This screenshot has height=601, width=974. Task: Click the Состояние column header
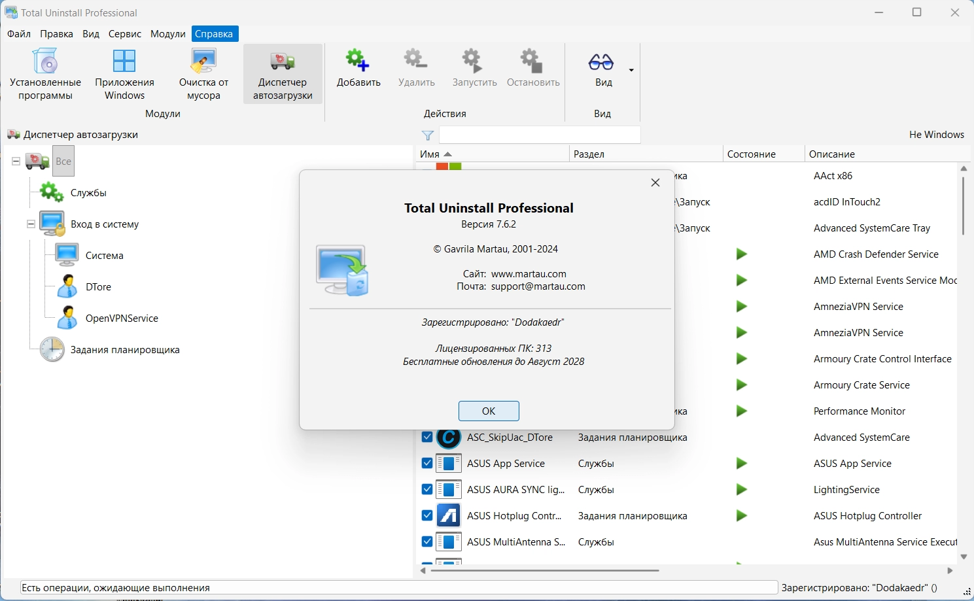pos(763,154)
